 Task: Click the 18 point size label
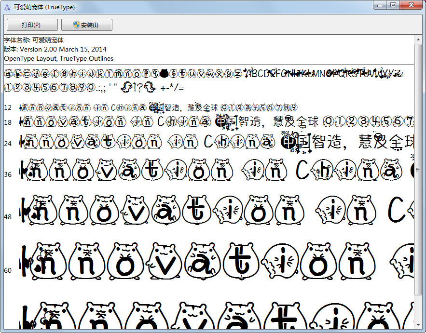(x=7, y=123)
